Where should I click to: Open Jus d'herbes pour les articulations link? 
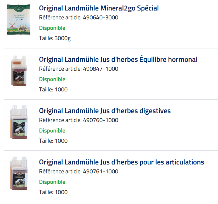click(x=121, y=162)
